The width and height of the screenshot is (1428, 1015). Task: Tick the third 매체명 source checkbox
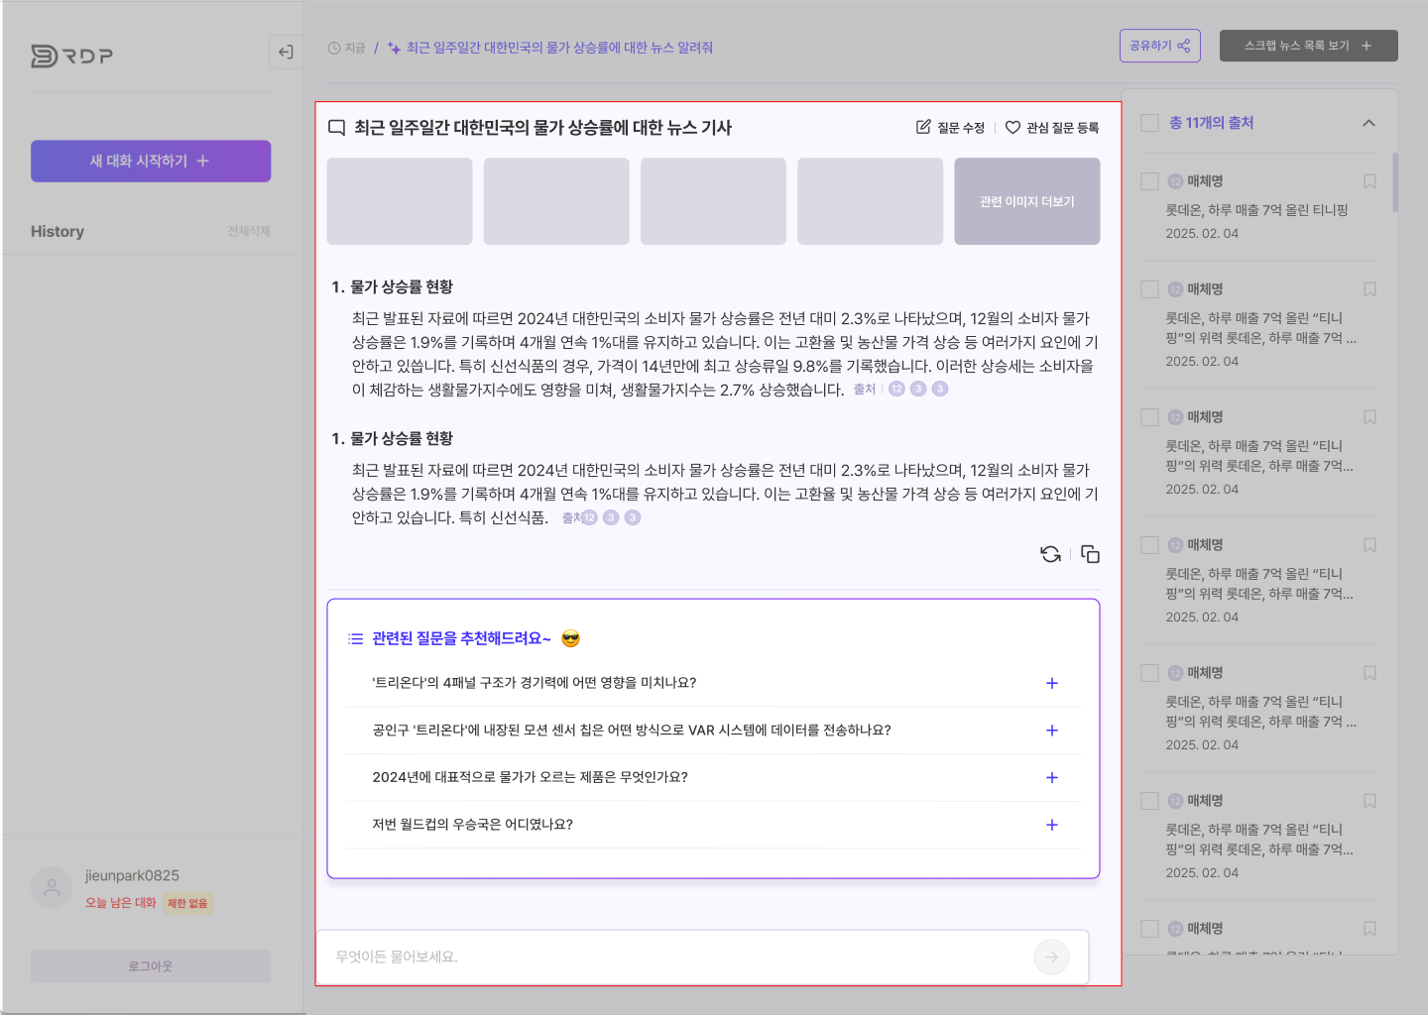[1149, 417]
